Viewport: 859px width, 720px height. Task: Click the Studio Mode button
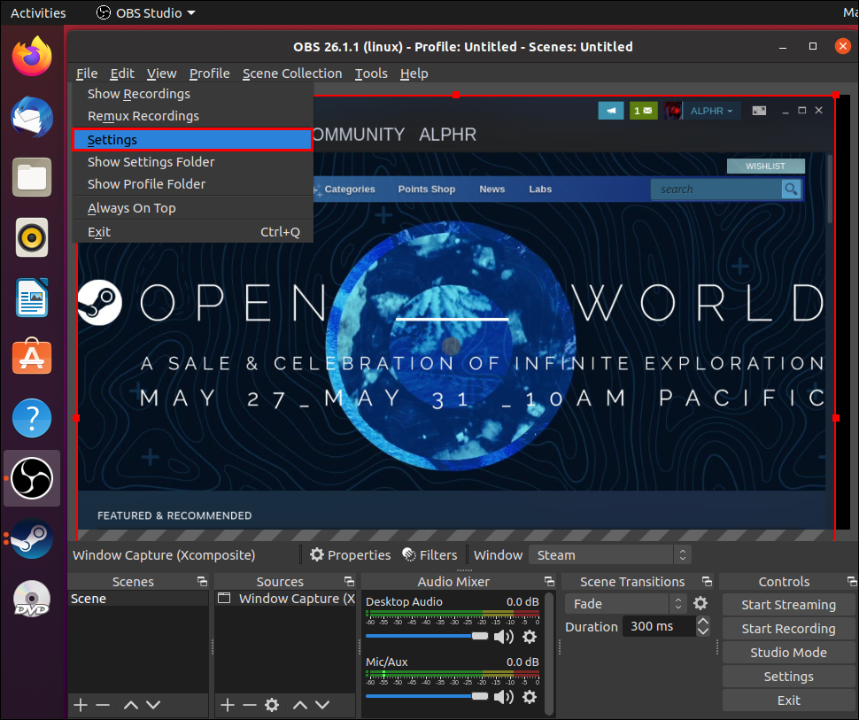(x=788, y=653)
